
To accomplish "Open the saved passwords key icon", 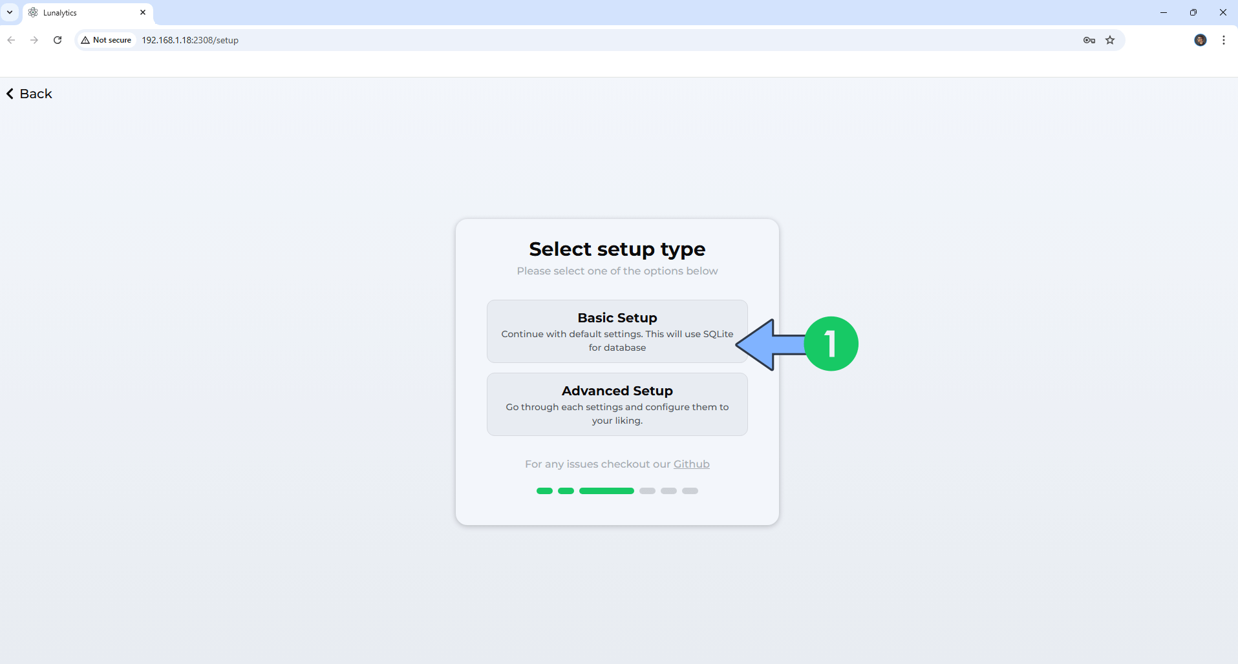I will pyautogui.click(x=1089, y=40).
